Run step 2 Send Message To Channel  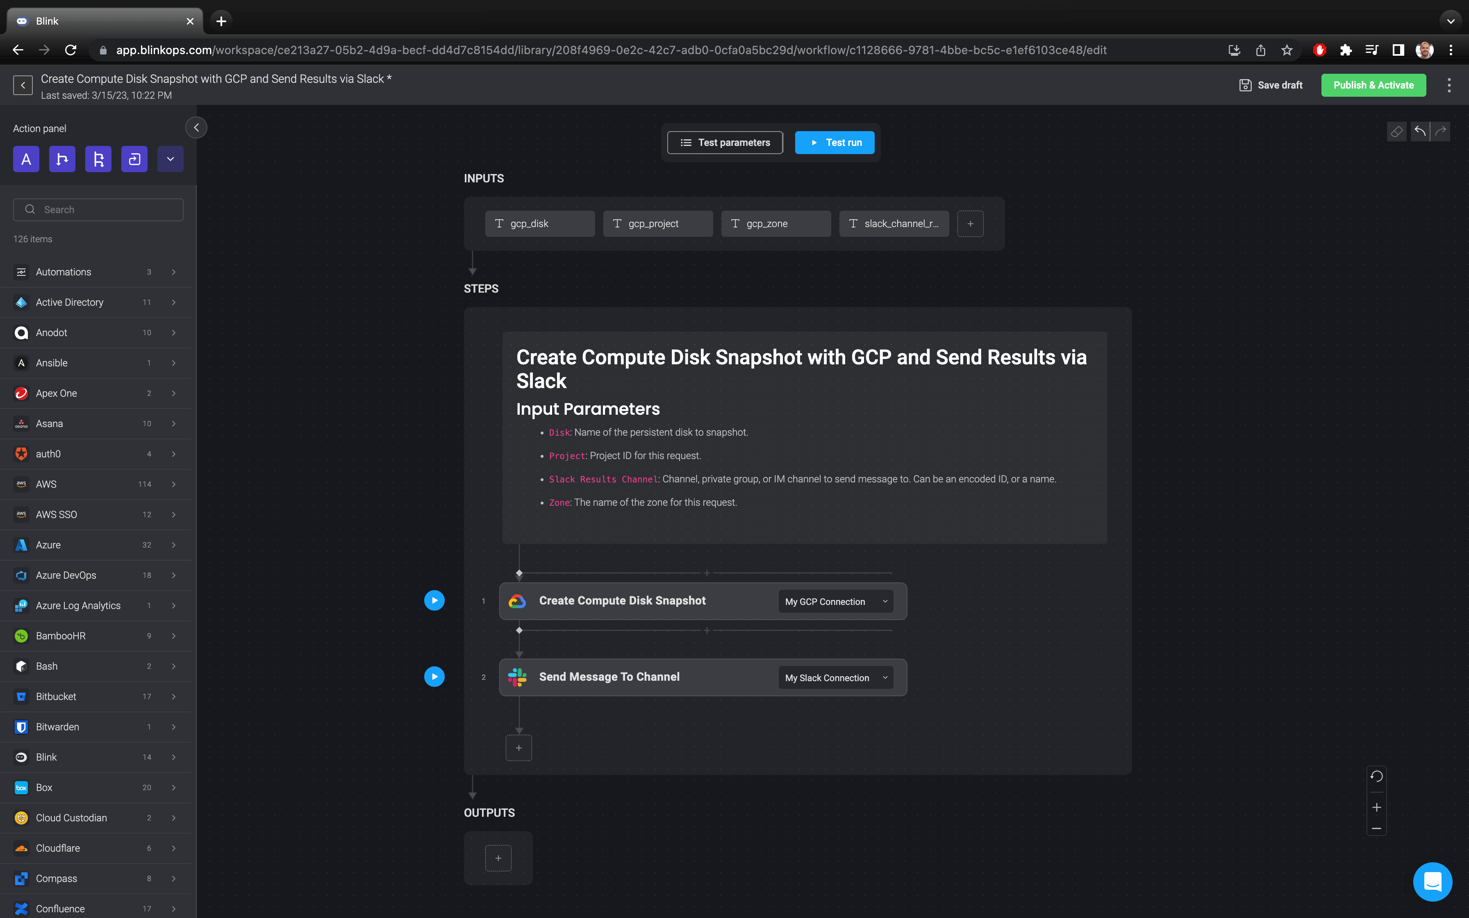(x=434, y=676)
